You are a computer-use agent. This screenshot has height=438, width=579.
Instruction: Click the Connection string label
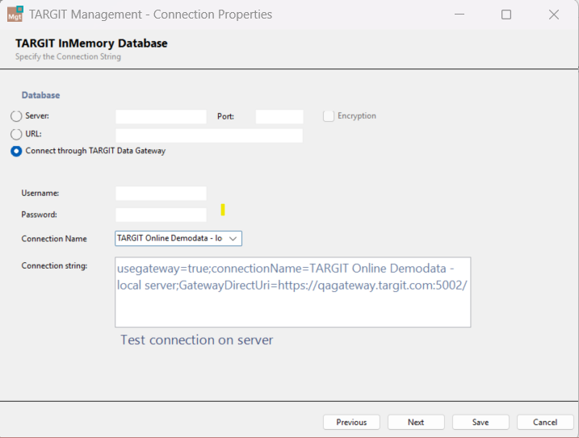coord(54,265)
